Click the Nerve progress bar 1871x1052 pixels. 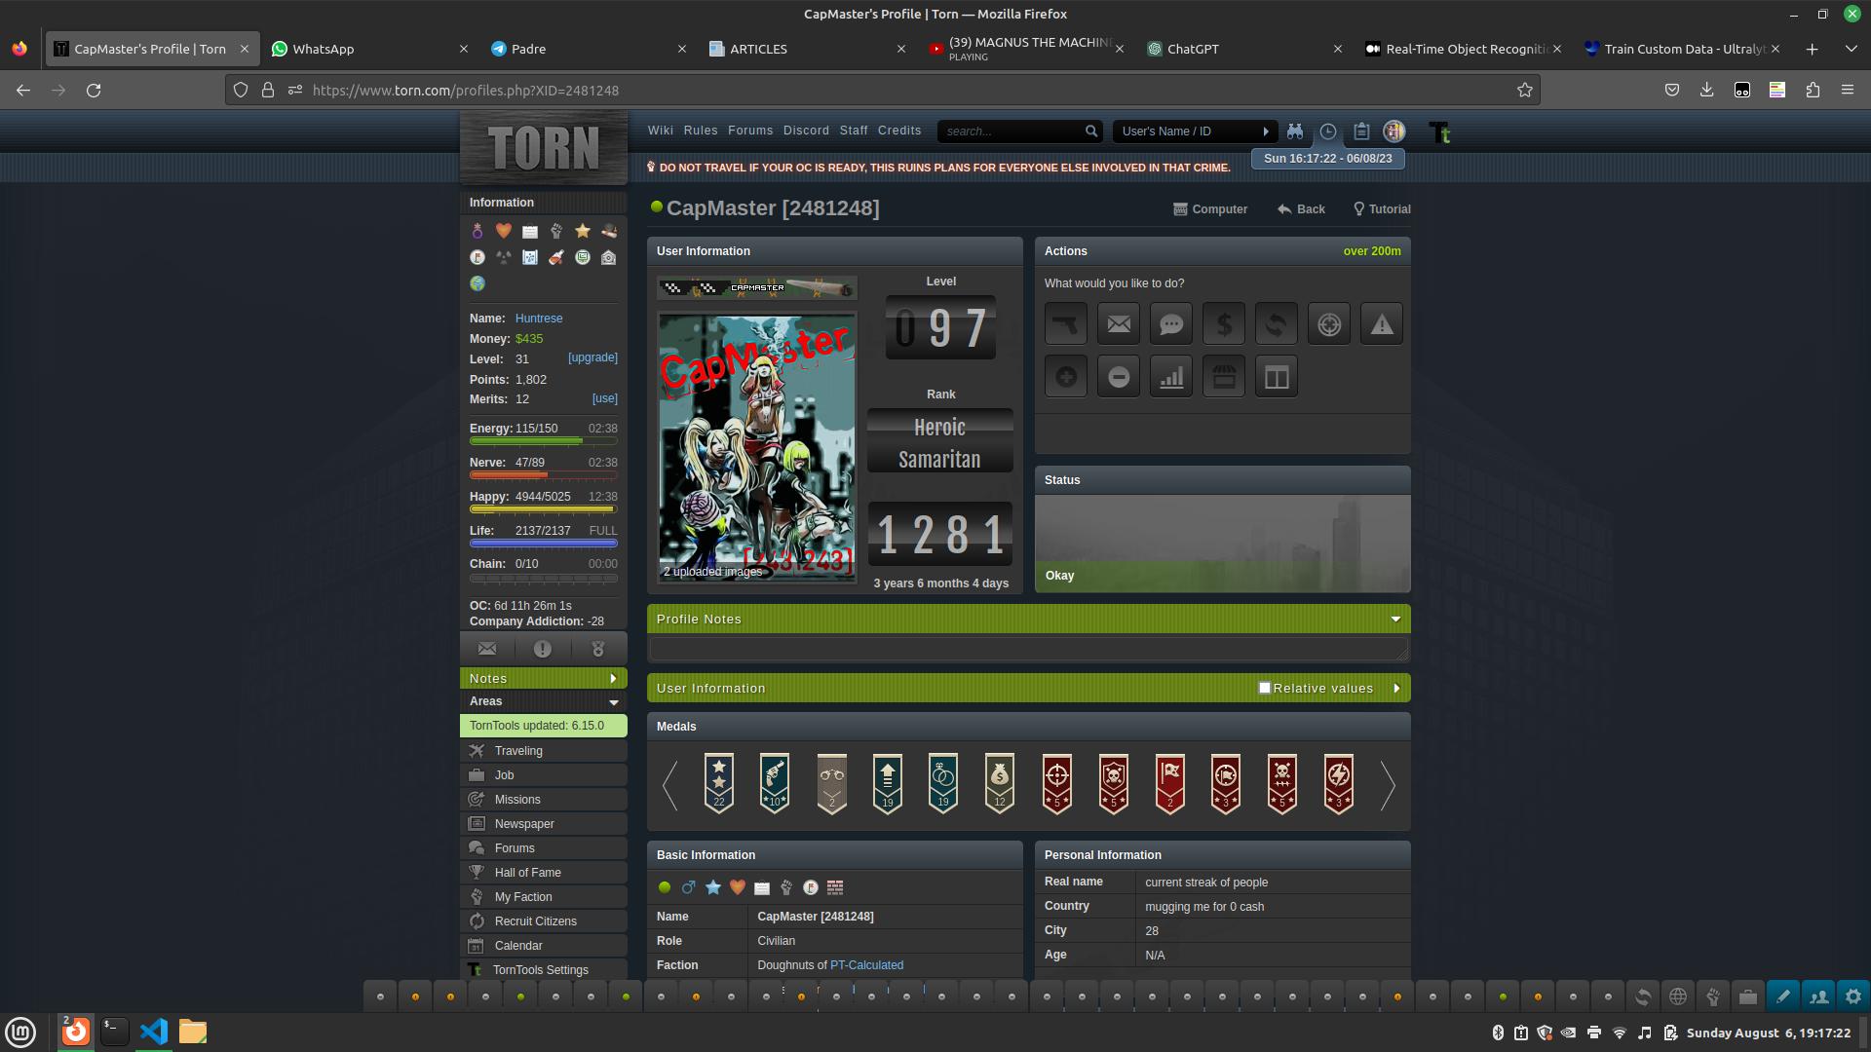(x=544, y=475)
